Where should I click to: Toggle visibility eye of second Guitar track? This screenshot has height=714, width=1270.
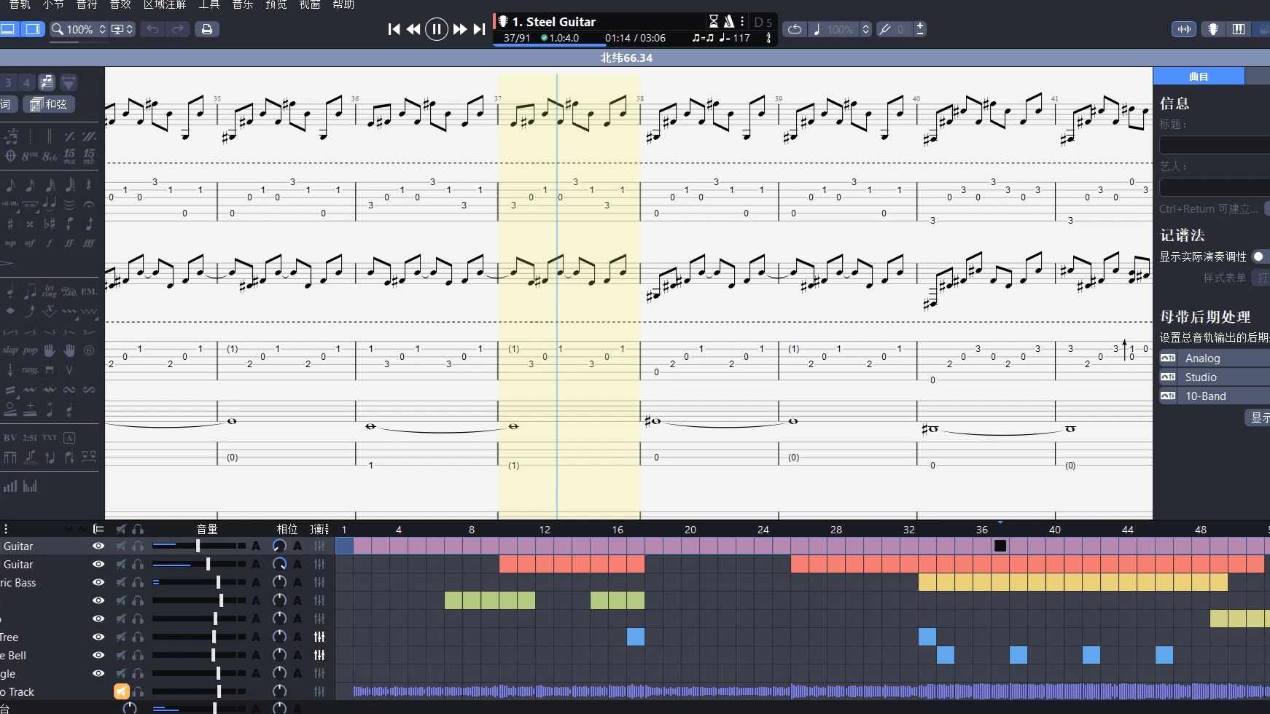pyautogui.click(x=98, y=564)
